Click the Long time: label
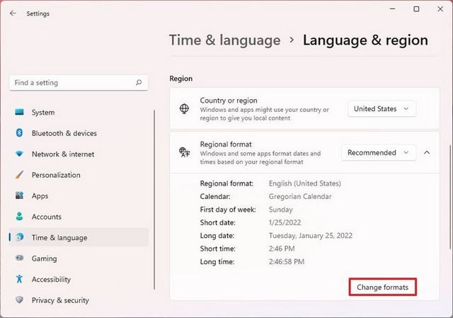Viewport: 453px width, 318px height. [217, 261]
